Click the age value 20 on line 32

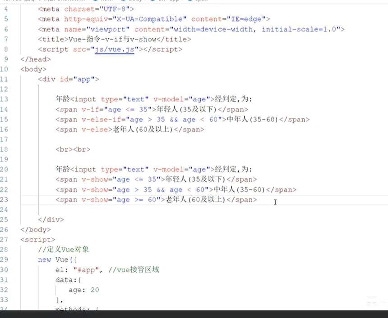click(x=95, y=290)
